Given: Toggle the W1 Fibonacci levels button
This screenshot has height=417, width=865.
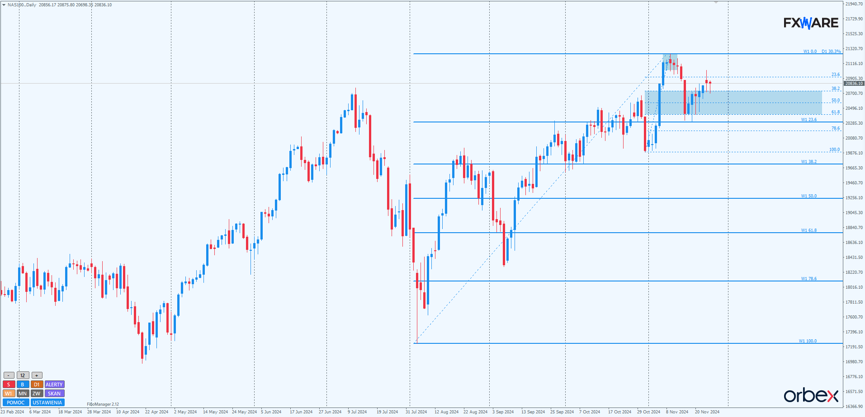Looking at the screenshot, I should point(9,394).
